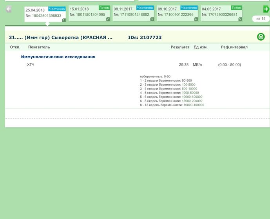Click the grey left arrow for previous orders
Screen dimensions: 270x219
point(9,9)
